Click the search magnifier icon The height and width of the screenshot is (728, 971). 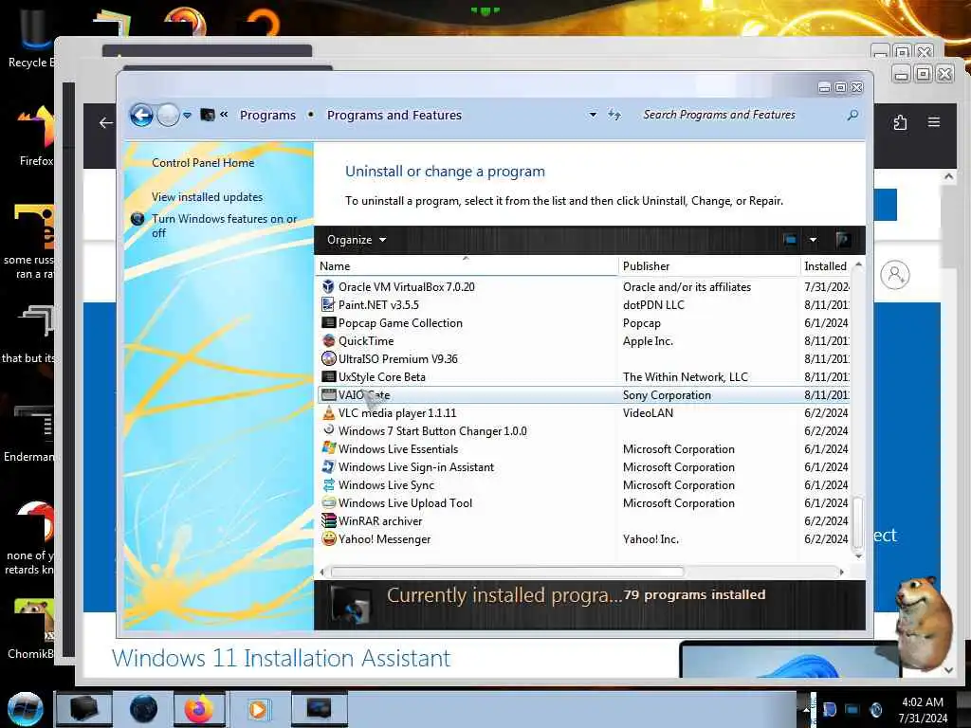(852, 115)
